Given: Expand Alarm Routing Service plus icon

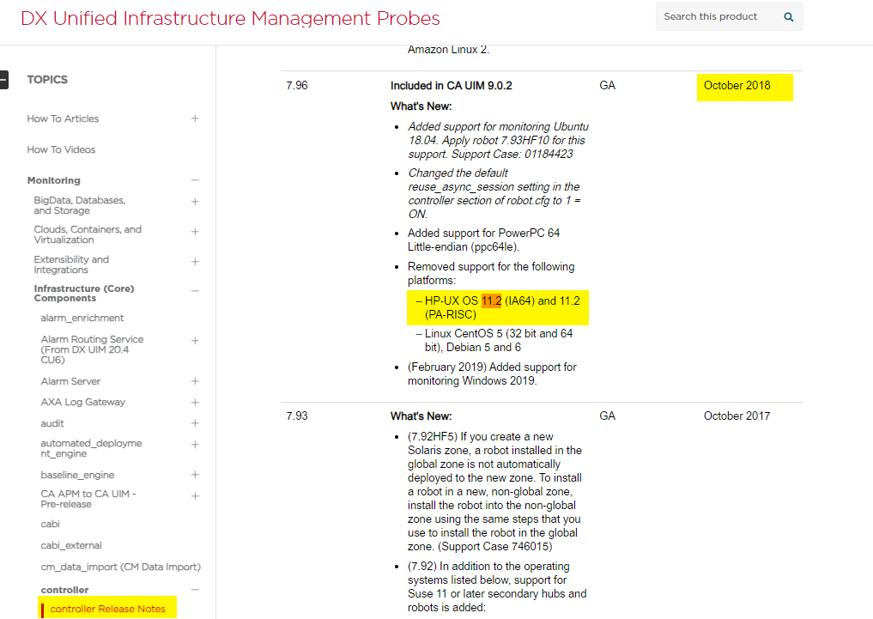Looking at the screenshot, I should pos(195,341).
